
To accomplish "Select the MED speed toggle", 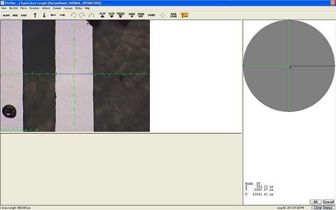I will click(15, 15).
